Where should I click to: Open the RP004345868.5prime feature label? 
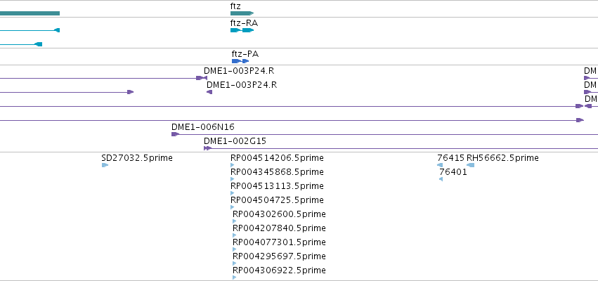point(277,172)
